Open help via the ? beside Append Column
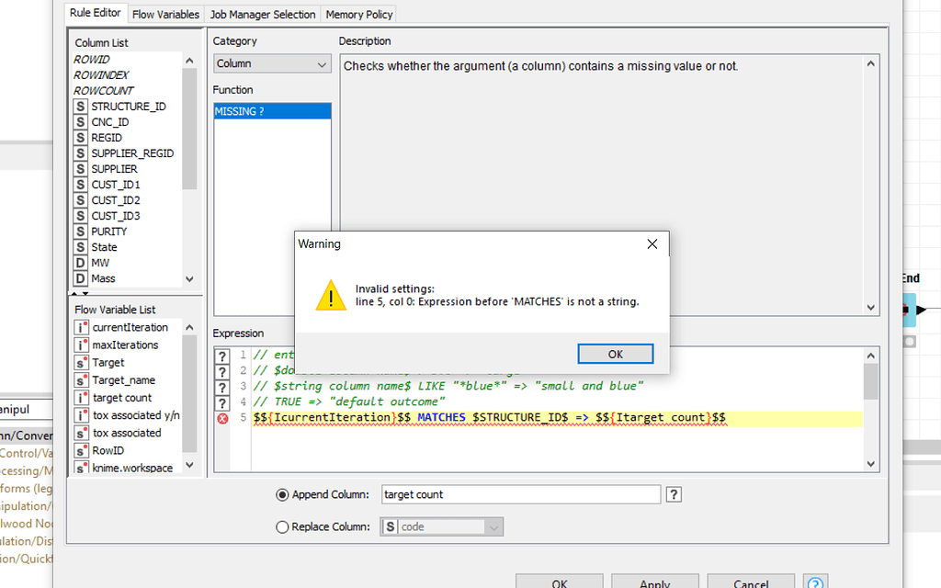The image size is (941, 588). click(x=674, y=494)
